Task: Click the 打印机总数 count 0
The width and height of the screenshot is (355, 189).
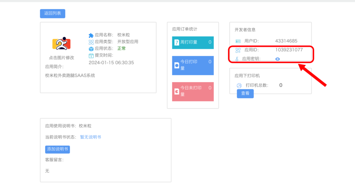Action: pyautogui.click(x=281, y=85)
